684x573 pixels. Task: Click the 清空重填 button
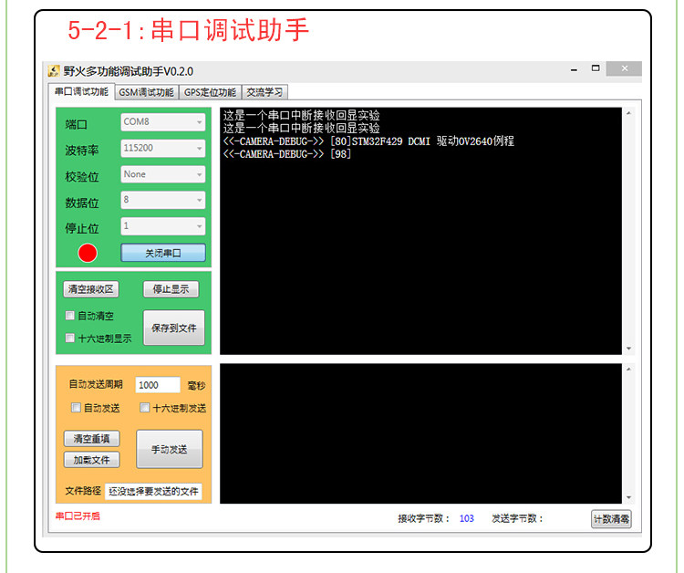pos(91,439)
